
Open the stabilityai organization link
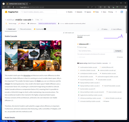tap(10, 20)
